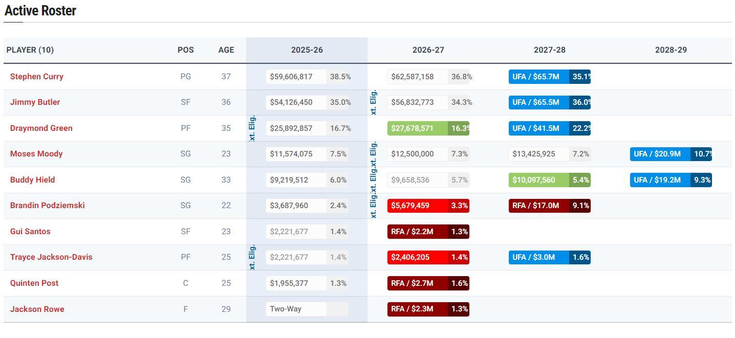The image size is (735, 338).
Task: Click Podziemski's red $5,679,459 salary cell
Action: click(x=417, y=206)
